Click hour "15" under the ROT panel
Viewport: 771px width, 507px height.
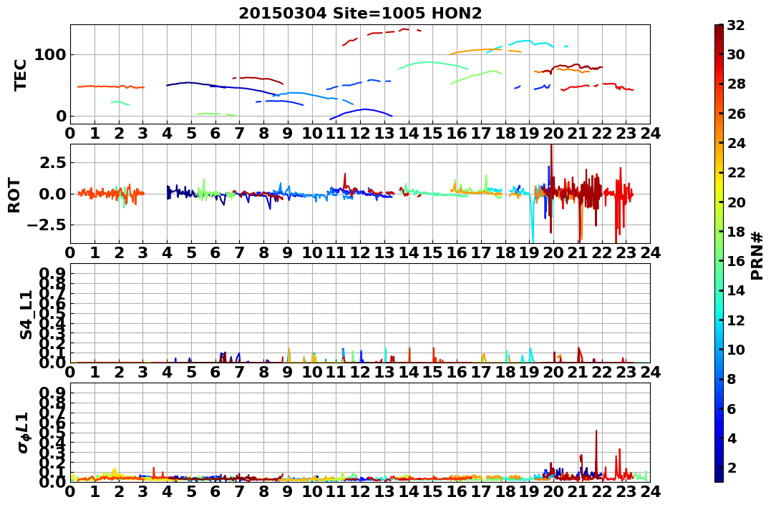click(x=432, y=252)
